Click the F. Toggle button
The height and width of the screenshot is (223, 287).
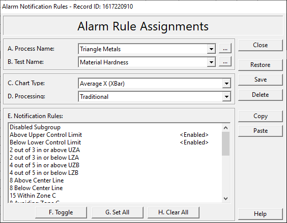[x=61, y=212]
